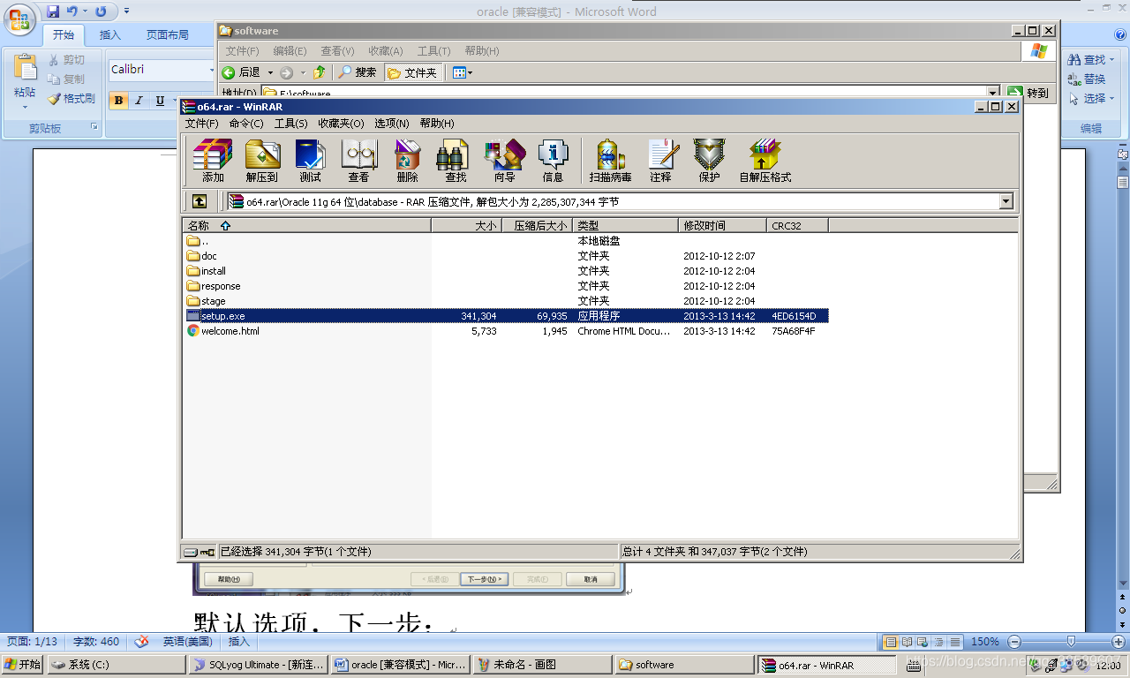Toggle Bold formatting in Word
Image resolution: width=1130 pixels, height=678 pixels.
click(x=119, y=101)
